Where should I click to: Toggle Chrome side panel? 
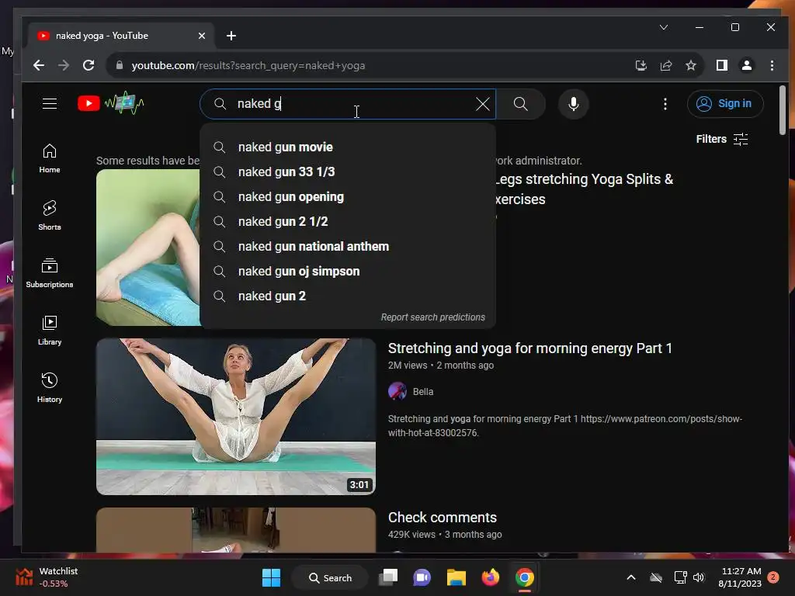tap(722, 65)
